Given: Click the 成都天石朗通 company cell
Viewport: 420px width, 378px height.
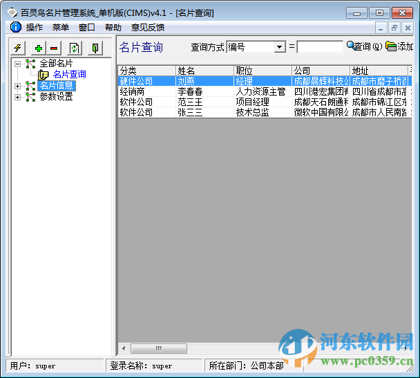Looking at the screenshot, I should point(321,102).
